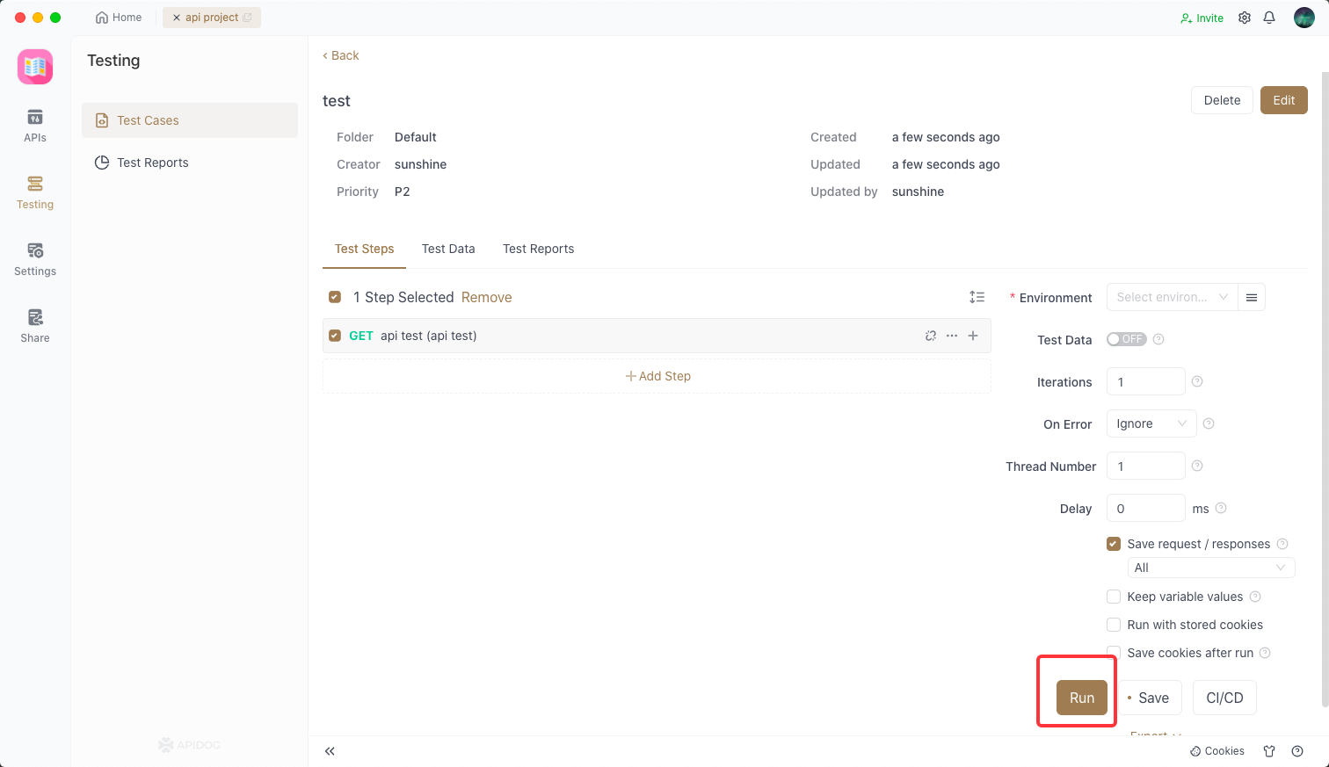Image resolution: width=1329 pixels, height=767 pixels.
Task: Open the On Error dropdown set to Ignore
Action: pyautogui.click(x=1151, y=423)
